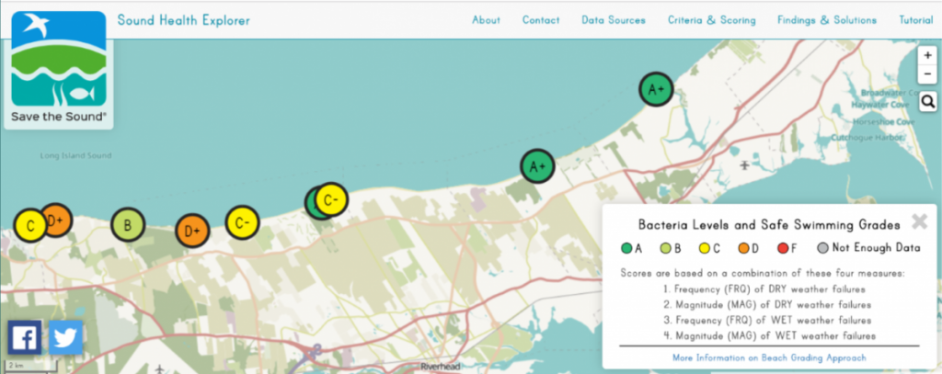Image resolution: width=942 pixels, height=374 pixels.
Task: Open the Facebook share icon
Action: 25,337
